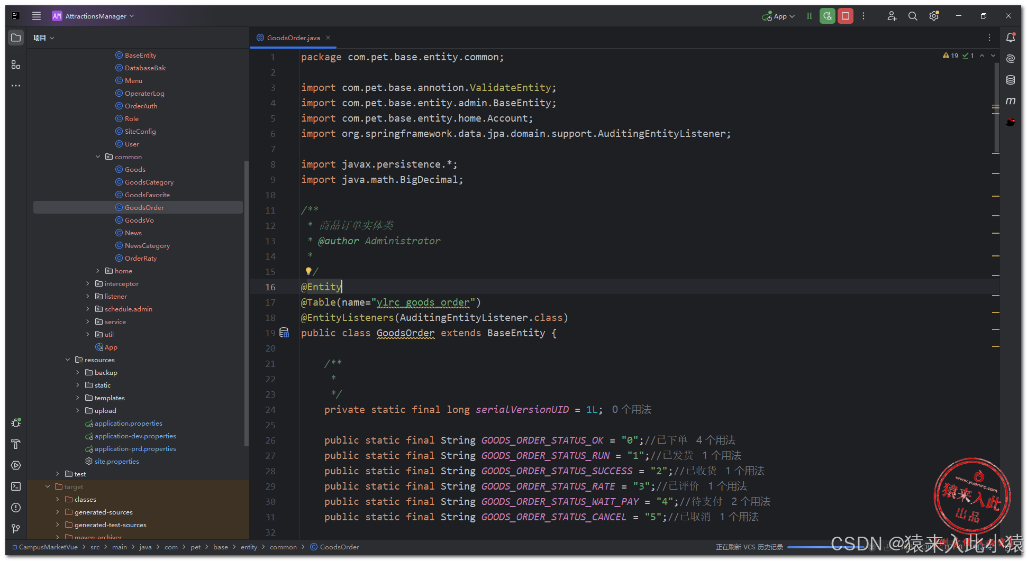Screen dimensions: 1027x561
Task: Click the entity breadcrumb segment
Action: 249,547
